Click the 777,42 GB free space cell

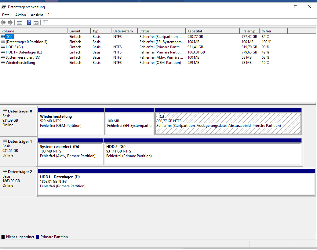[249, 37]
